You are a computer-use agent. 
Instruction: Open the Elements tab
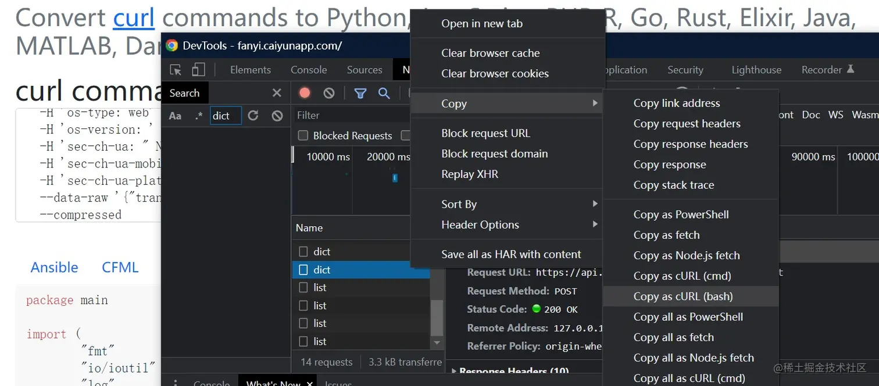(x=251, y=70)
